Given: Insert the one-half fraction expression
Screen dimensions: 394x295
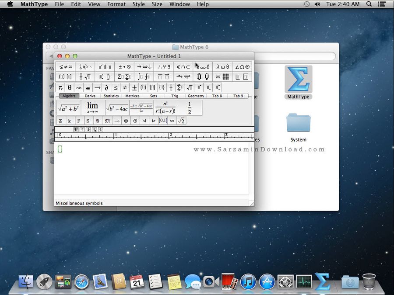Looking at the screenshot, I should point(190,108).
